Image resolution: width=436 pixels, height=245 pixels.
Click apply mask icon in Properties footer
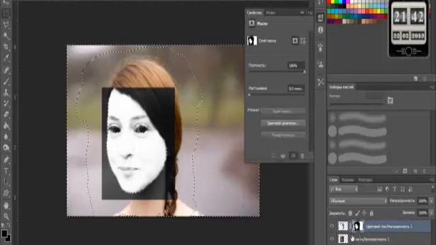click(283, 156)
